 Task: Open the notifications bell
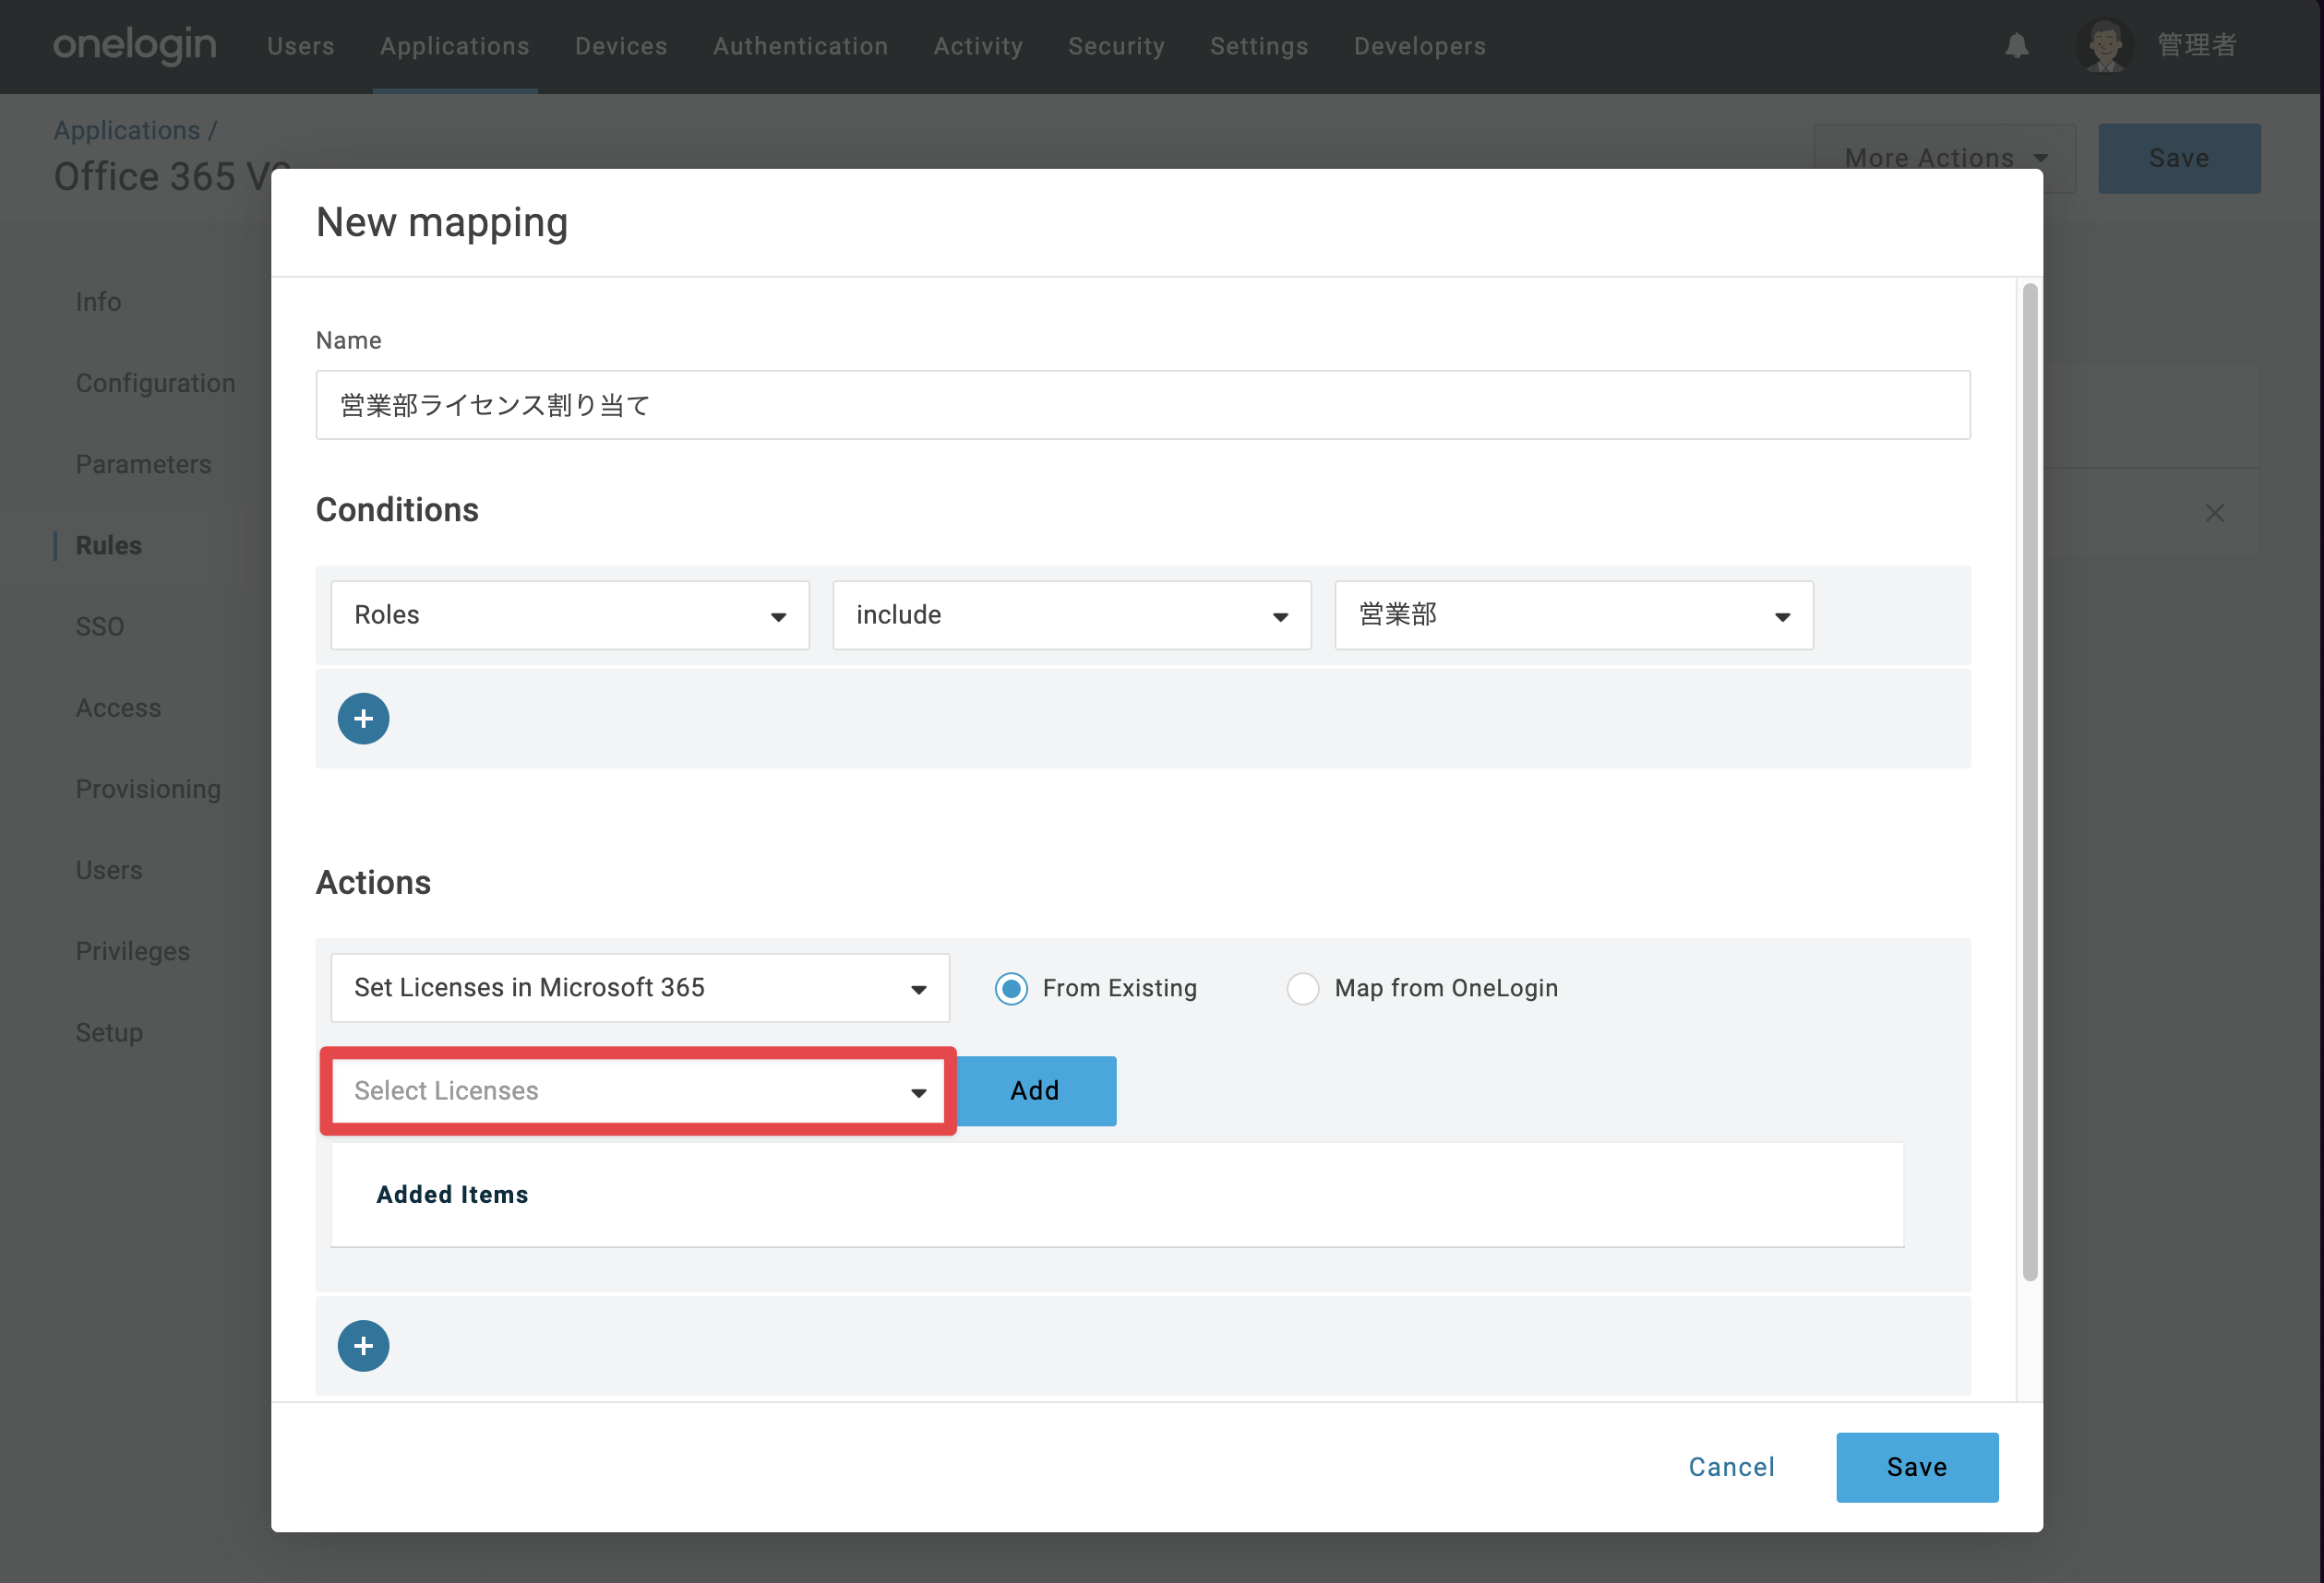pyautogui.click(x=2016, y=46)
